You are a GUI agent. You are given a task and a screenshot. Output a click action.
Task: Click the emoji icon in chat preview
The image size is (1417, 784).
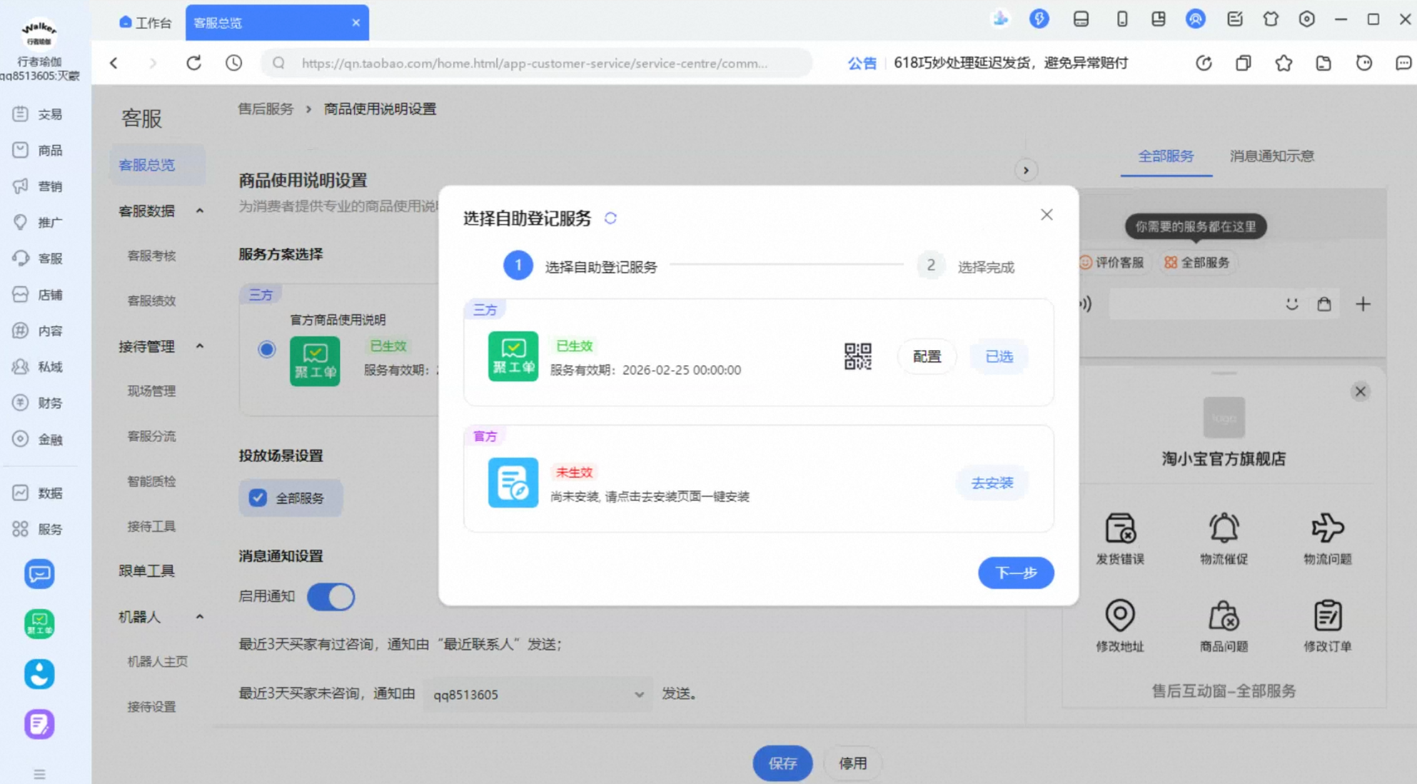1292,304
